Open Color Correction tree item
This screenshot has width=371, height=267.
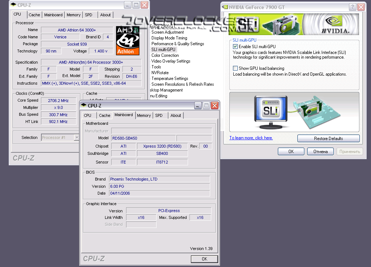click(165, 55)
